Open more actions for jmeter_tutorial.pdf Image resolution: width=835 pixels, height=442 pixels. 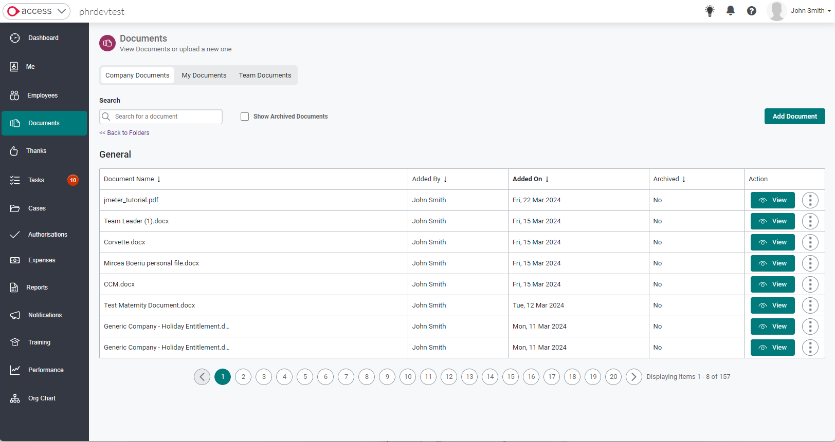pyautogui.click(x=810, y=200)
